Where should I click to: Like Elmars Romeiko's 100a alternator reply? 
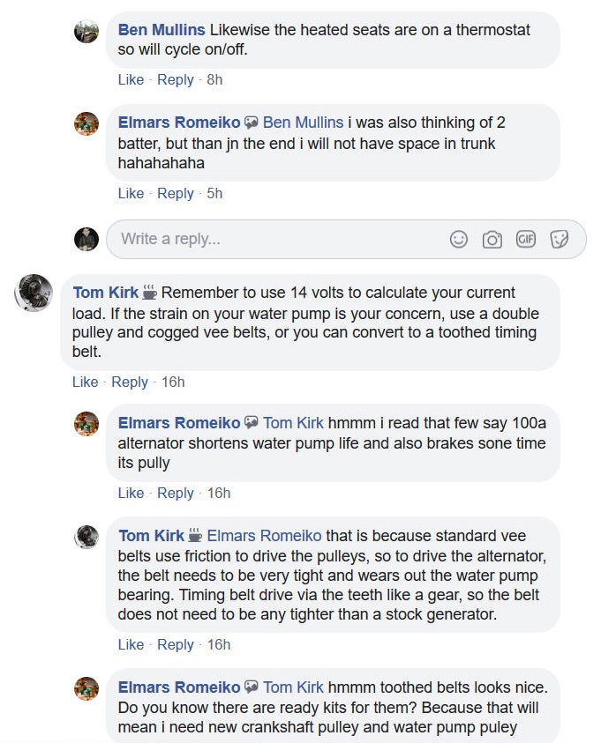point(131,493)
